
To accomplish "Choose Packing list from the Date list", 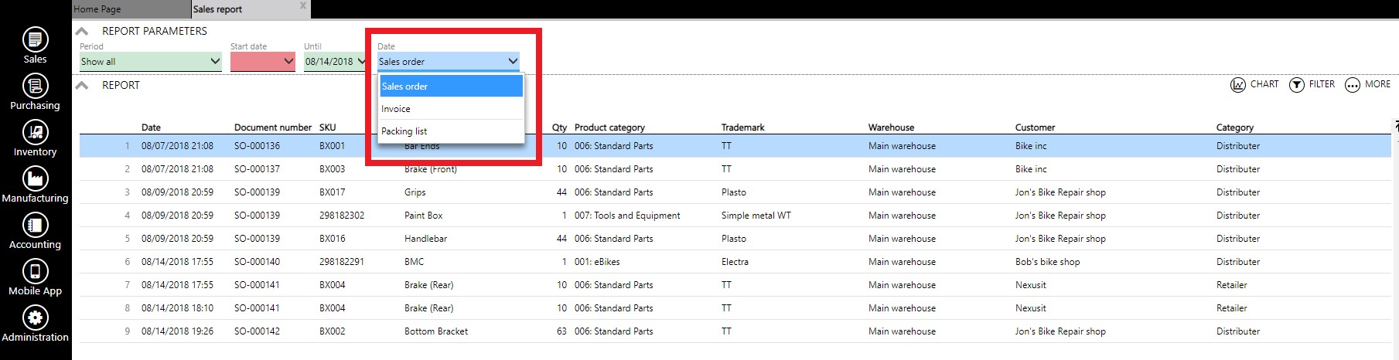I will 452,131.
